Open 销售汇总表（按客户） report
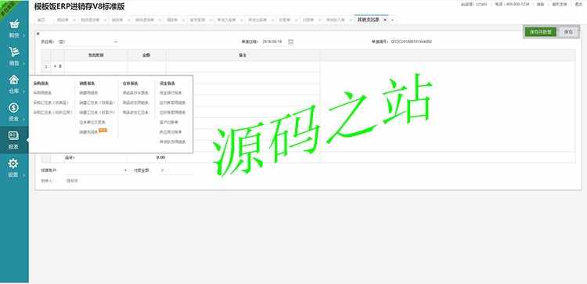Viewport: 587px width, 284px height. pos(97,112)
